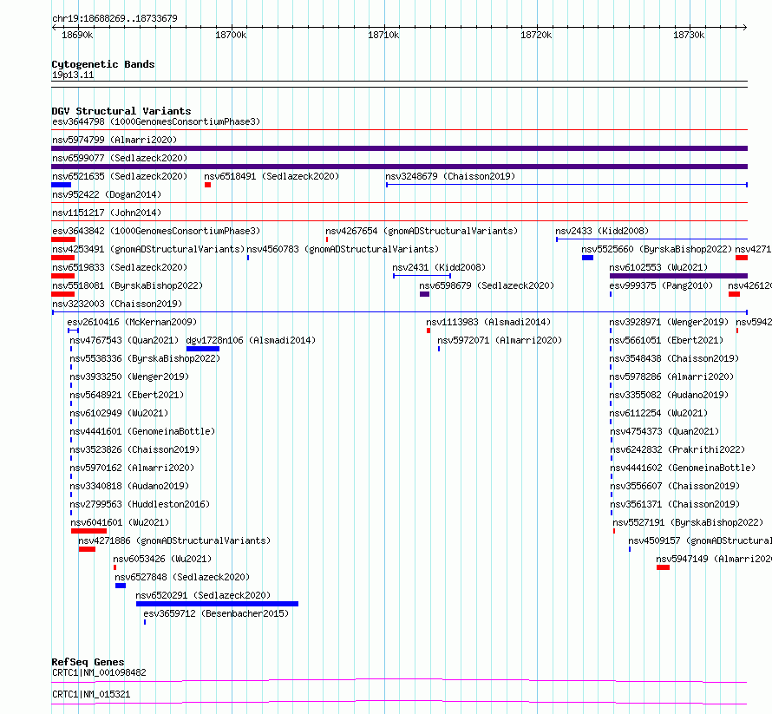Click nsv3232003 (Chaisson2019) label
Viewport: 772px width, 714px height.
tap(117, 304)
